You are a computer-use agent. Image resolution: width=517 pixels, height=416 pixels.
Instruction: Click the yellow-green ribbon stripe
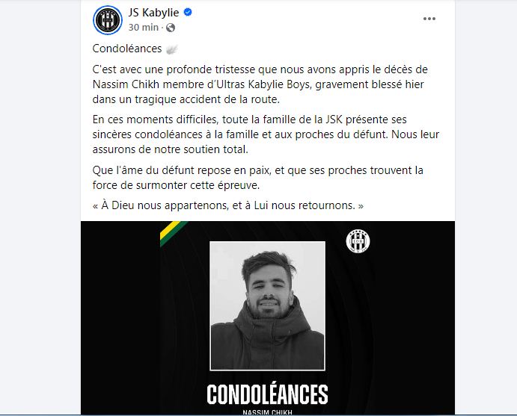173,233
